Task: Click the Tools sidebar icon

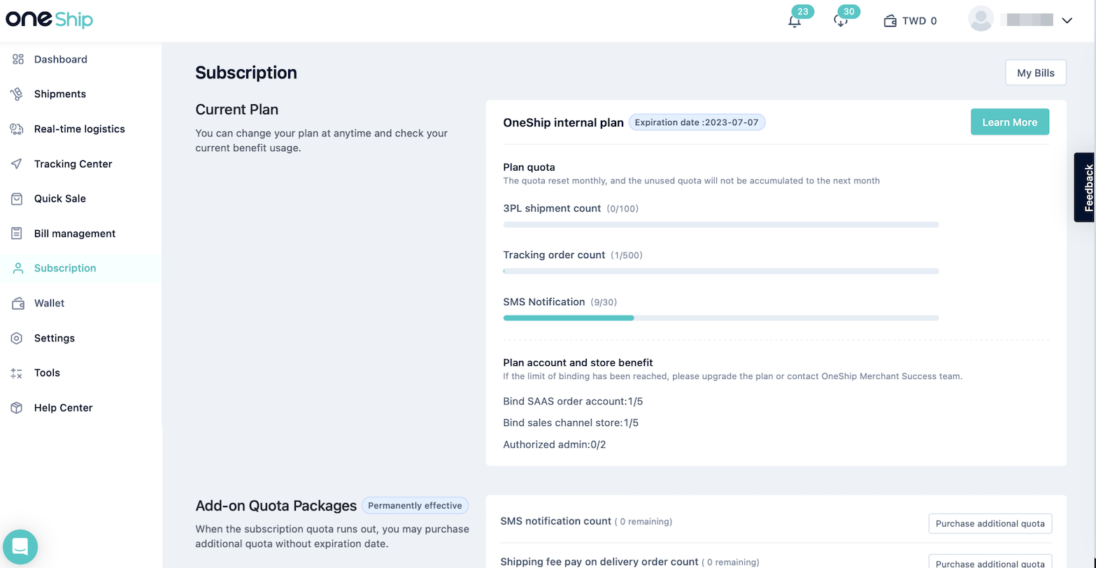Action: 17,374
